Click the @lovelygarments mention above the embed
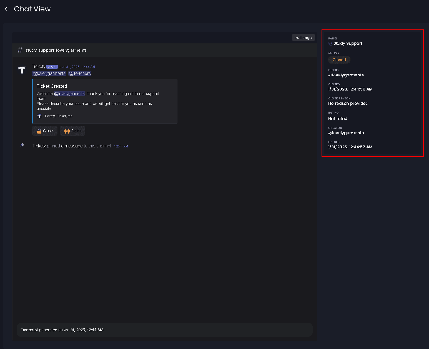 click(49, 74)
